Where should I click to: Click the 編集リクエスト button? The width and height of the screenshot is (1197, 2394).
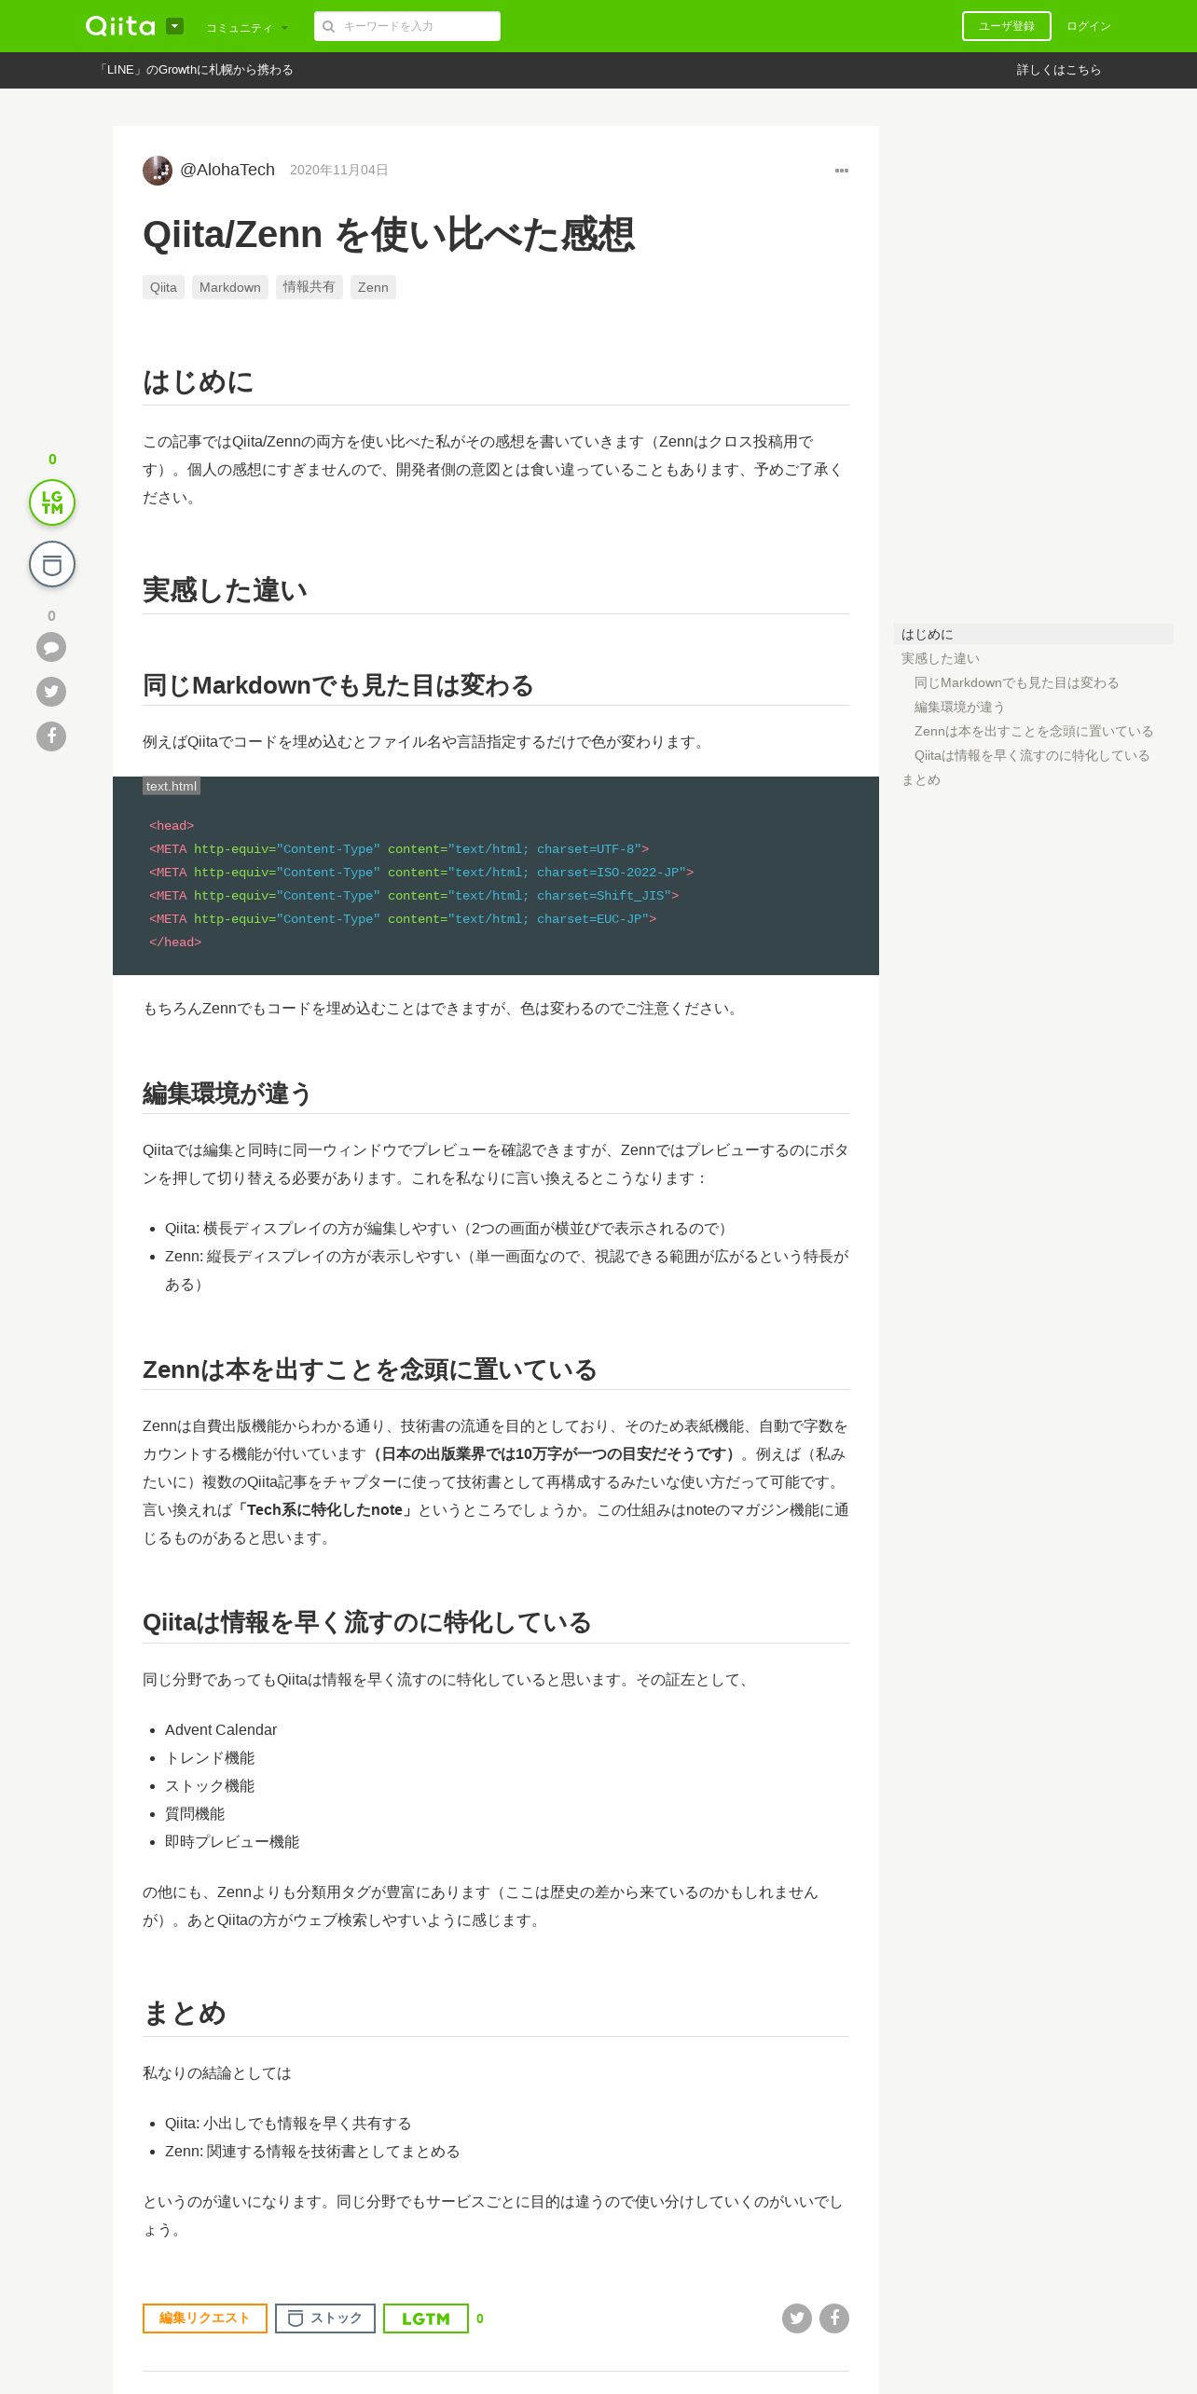click(205, 2318)
